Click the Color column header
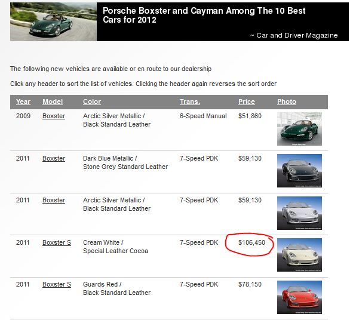359x320 pixels. coord(92,101)
